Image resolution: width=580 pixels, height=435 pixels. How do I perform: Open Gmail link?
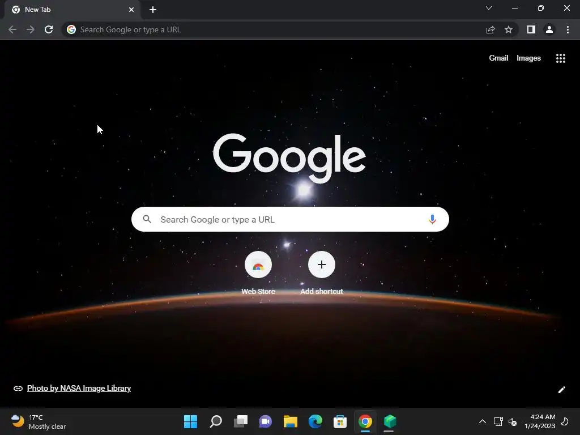click(x=498, y=58)
